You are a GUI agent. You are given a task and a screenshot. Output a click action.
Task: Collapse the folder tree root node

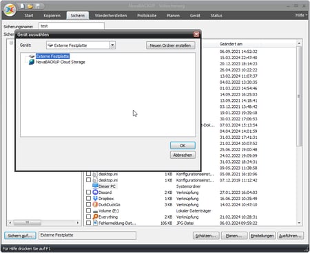[11, 43]
